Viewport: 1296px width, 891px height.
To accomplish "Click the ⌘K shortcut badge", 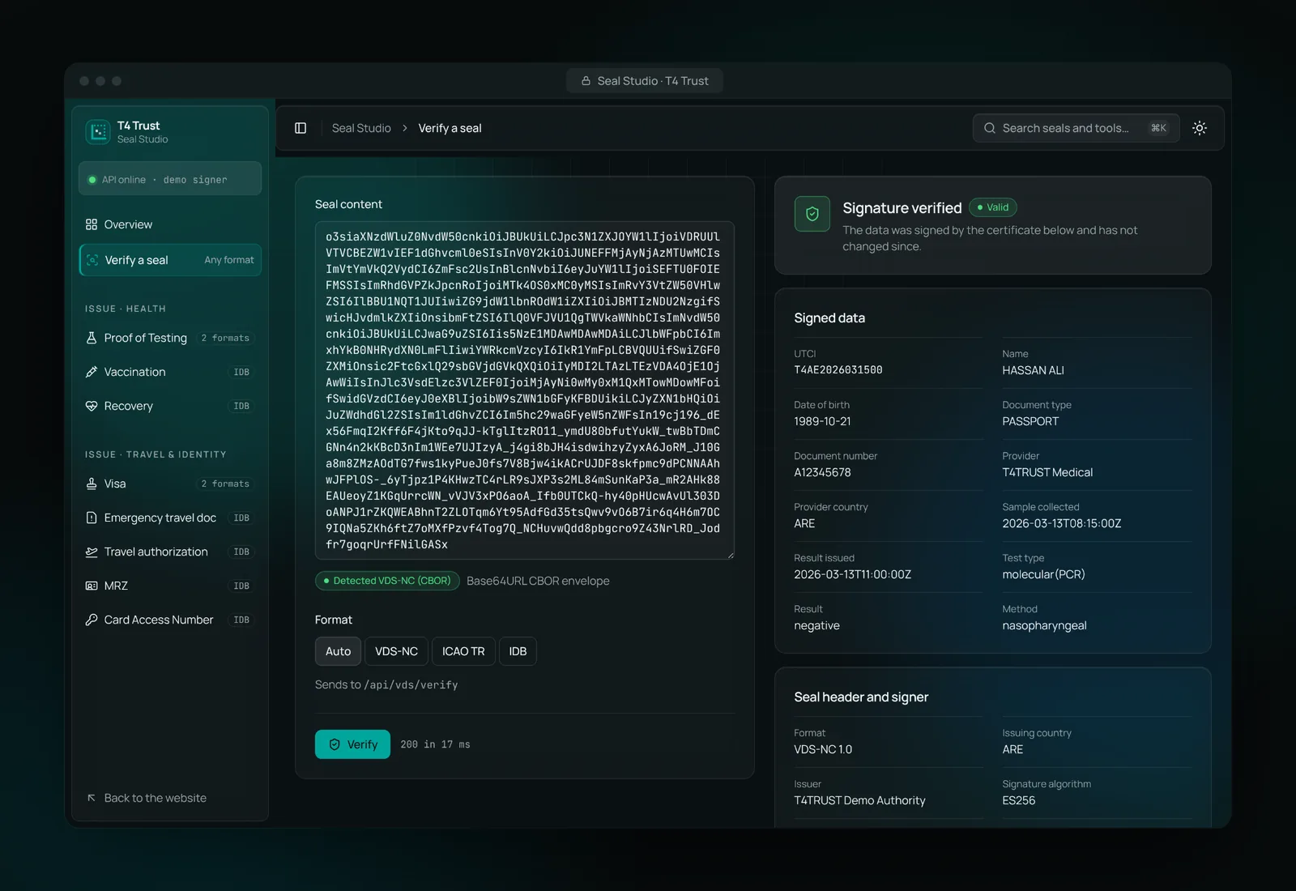I will [1158, 128].
